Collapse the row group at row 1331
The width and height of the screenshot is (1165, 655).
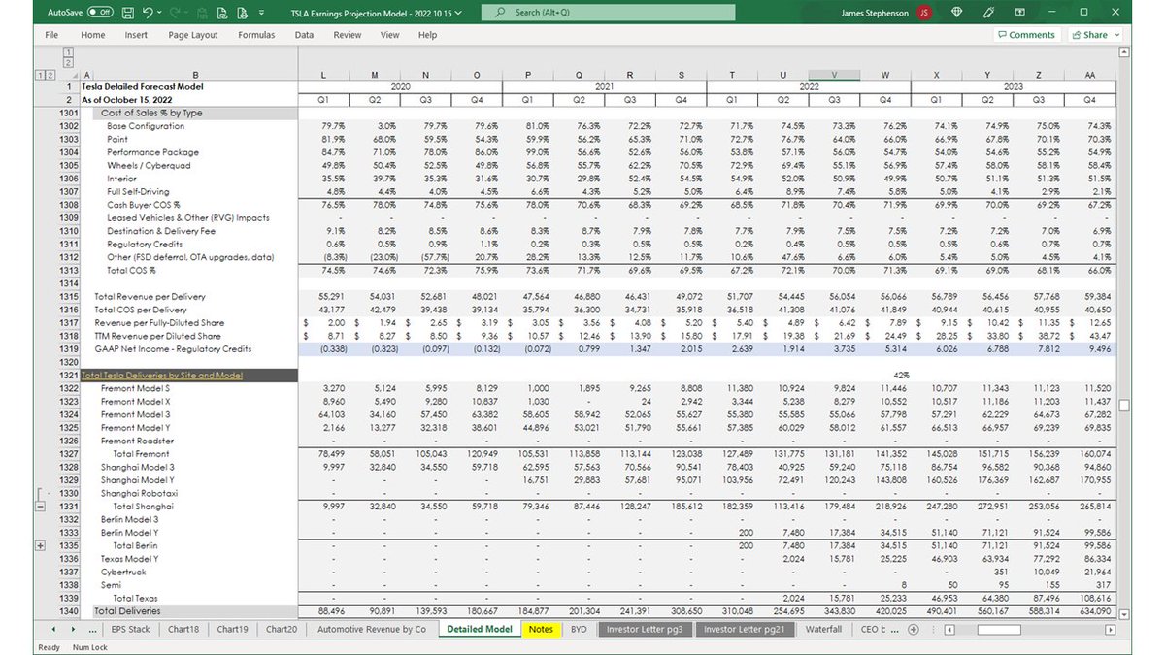pos(40,507)
